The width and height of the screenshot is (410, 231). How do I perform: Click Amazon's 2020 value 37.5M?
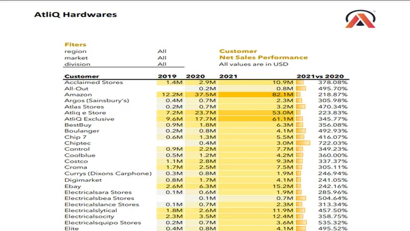pos(205,95)
